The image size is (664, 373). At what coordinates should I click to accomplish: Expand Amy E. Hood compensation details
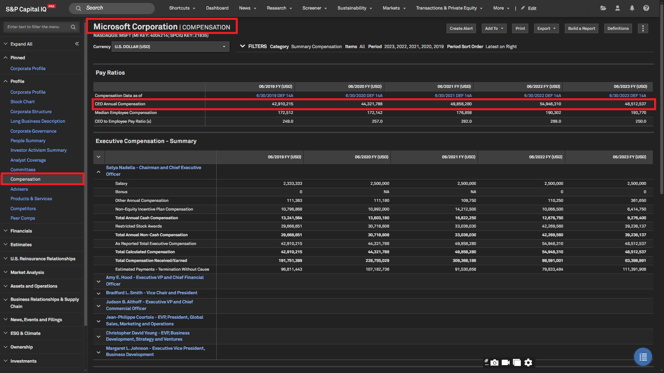[98, 281]
